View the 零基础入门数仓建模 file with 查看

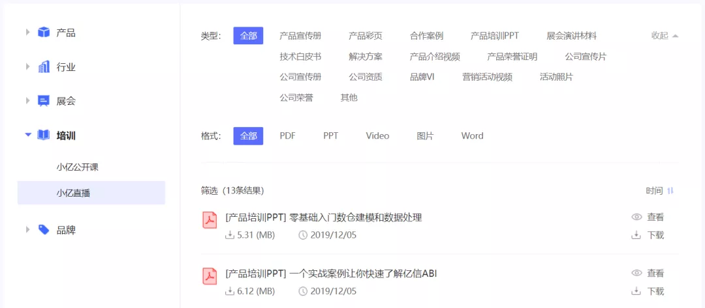[x=648, y=217]
